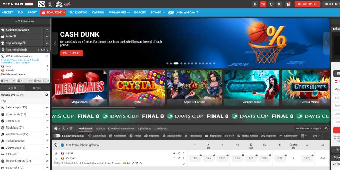
Task: Click the Regisztráció button
Action: (307, 4)
